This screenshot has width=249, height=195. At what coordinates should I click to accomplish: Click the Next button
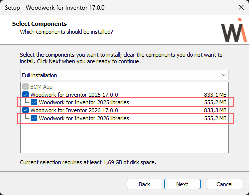[x=182, y=184]
